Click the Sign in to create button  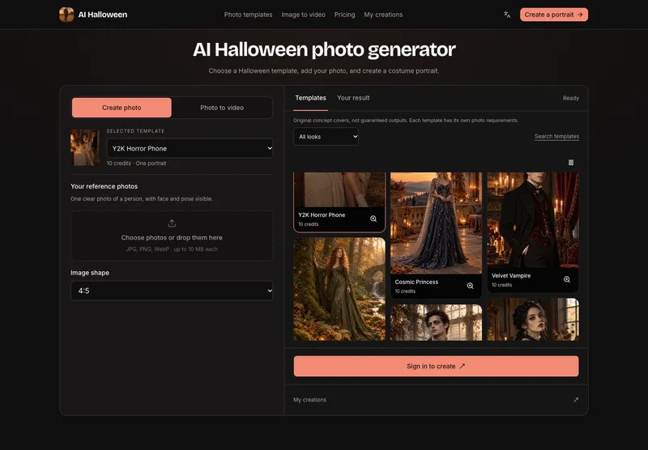436,366
